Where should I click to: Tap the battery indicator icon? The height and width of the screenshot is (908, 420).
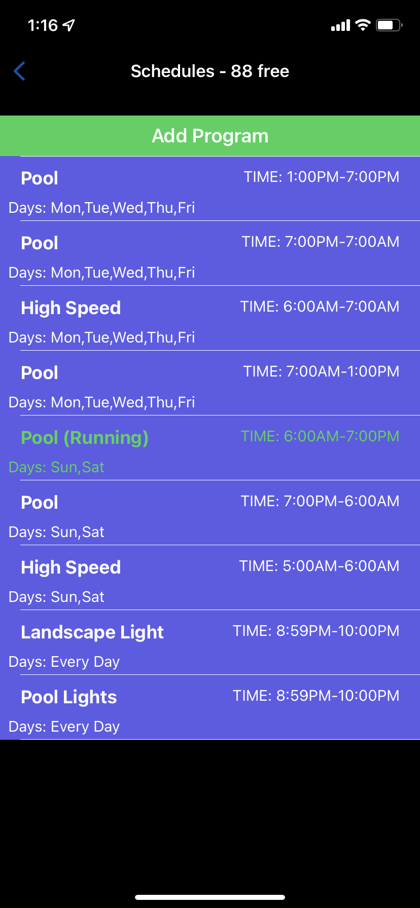[389, 25]
